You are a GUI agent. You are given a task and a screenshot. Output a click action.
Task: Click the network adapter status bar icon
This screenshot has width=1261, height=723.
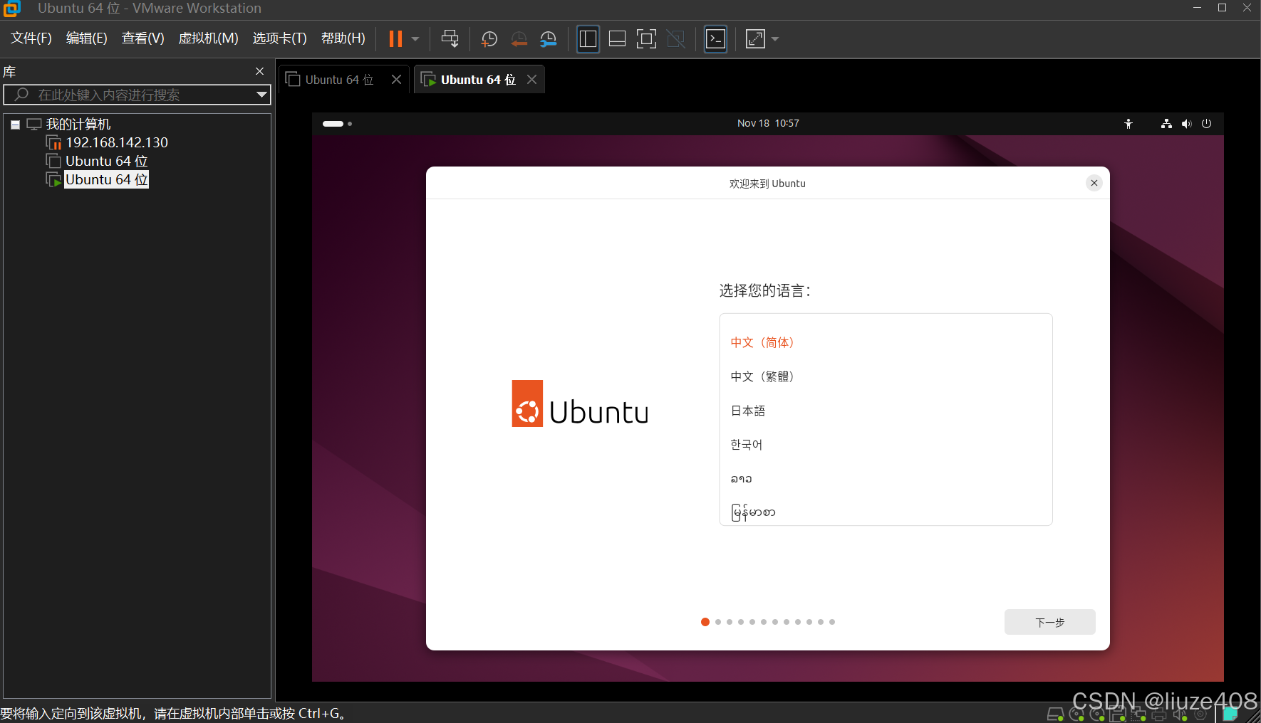(x=1138, y=714)
